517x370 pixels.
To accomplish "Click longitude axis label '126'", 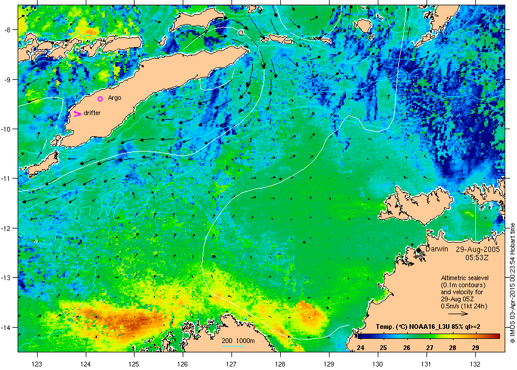I will click(x=183, y=364).
